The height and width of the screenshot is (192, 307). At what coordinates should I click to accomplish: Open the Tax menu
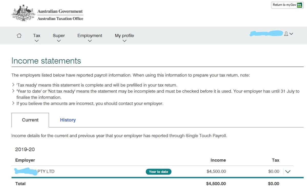[37, 35]
